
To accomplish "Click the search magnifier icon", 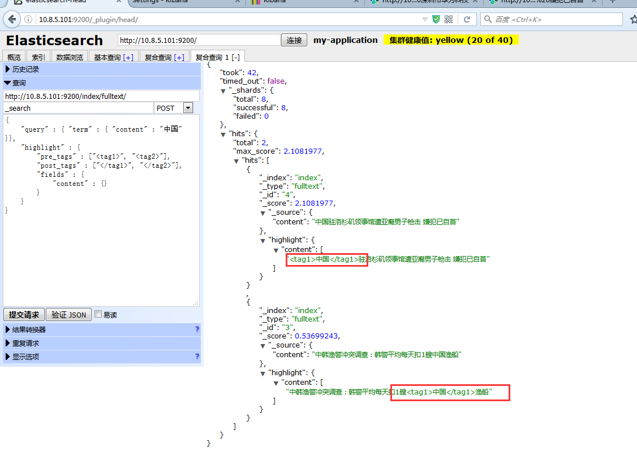I will (x=488, y=19).
